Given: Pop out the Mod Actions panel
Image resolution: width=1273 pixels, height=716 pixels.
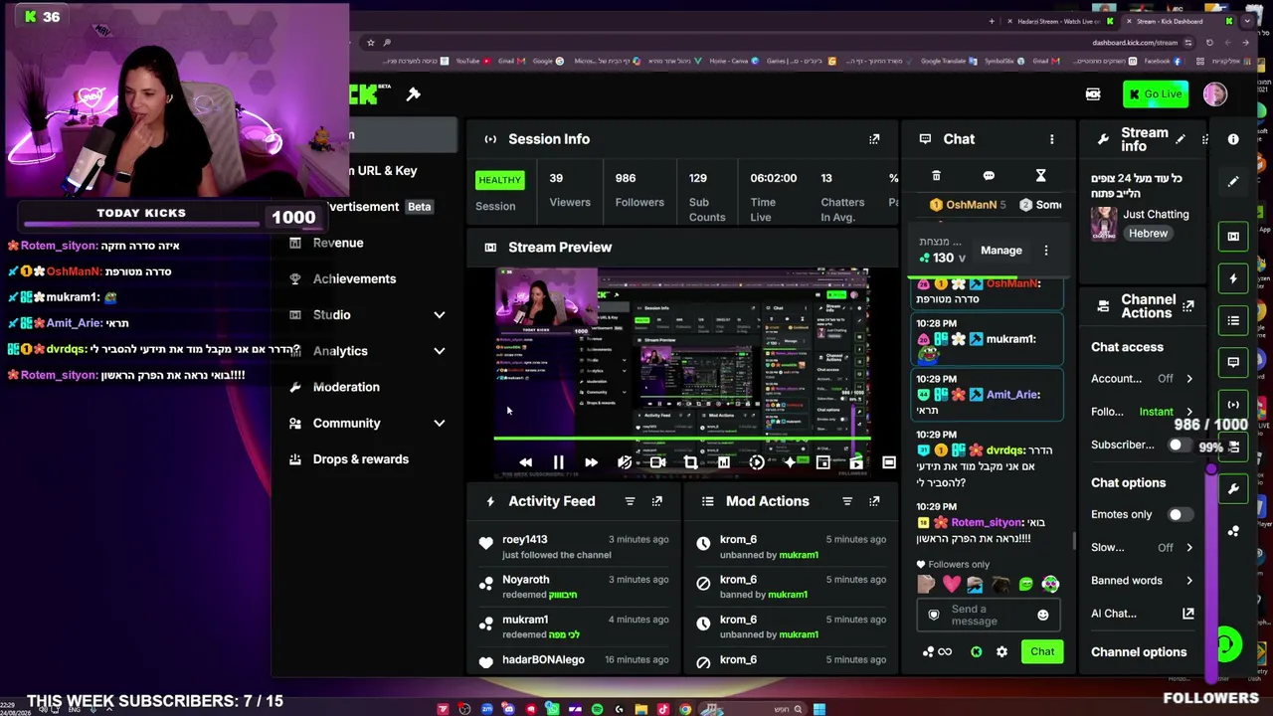Looking at the screenshot, I should [x=874, y=501].
